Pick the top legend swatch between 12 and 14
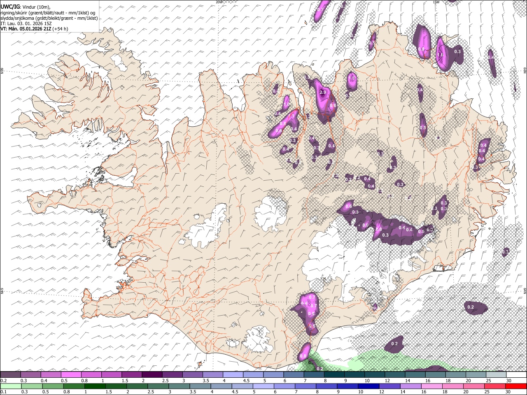 tap(395, 374)
